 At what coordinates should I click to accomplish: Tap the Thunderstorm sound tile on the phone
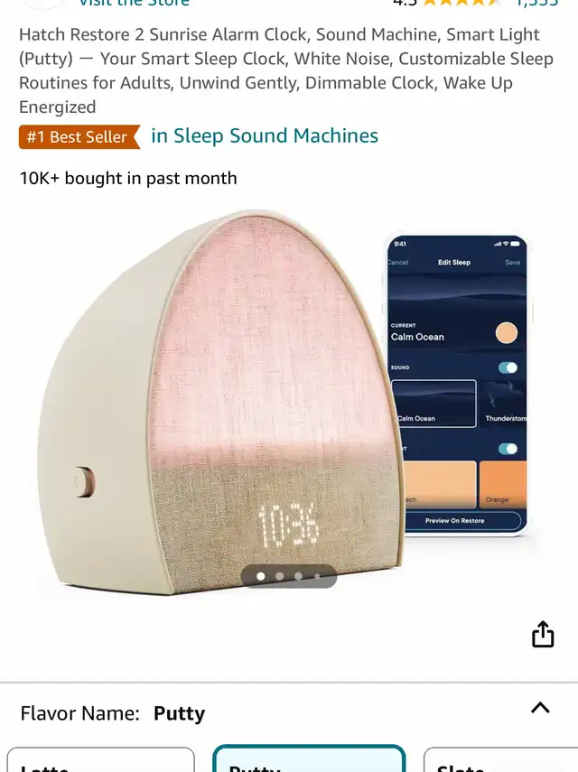point(503,404)
